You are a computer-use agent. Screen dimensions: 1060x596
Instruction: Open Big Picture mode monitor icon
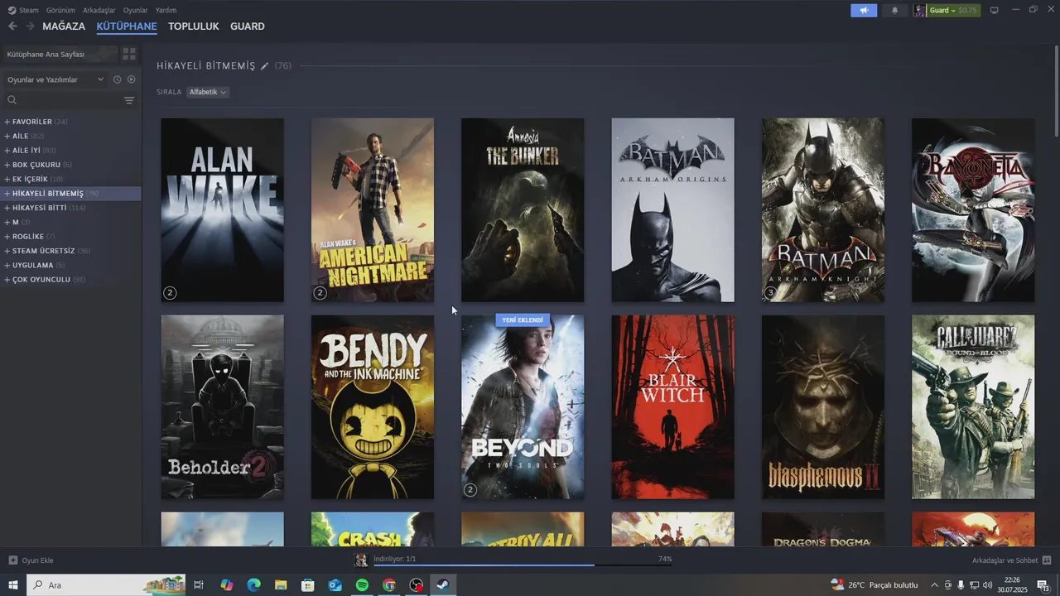pyautogui.click(x=995, y=10)
